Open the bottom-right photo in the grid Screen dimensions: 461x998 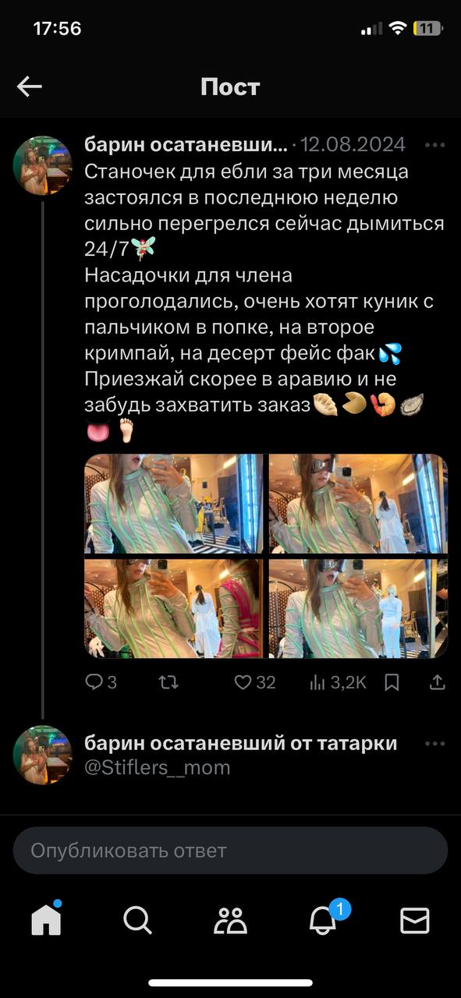tap(358, 608)
